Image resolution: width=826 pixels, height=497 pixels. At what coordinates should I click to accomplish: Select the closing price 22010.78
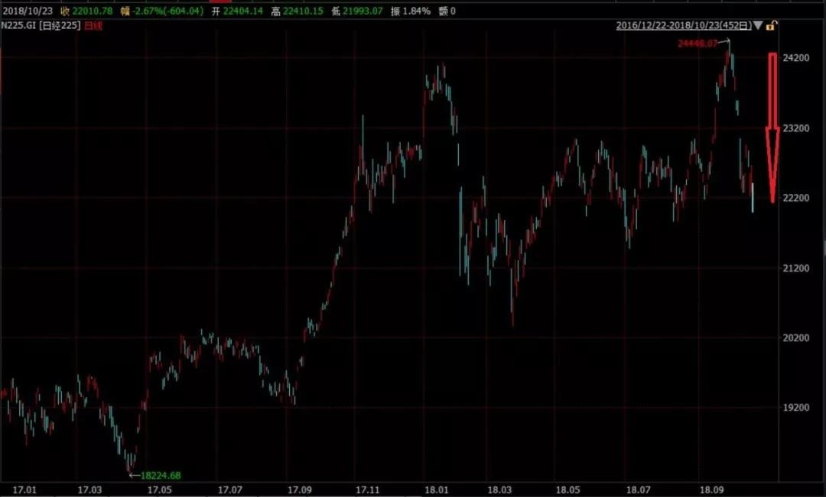(93, 11)
